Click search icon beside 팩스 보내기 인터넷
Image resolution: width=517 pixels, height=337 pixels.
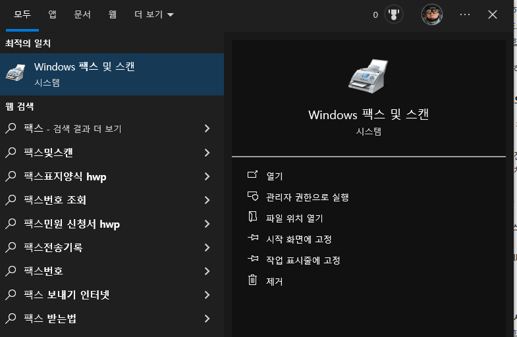click(11, 295)
